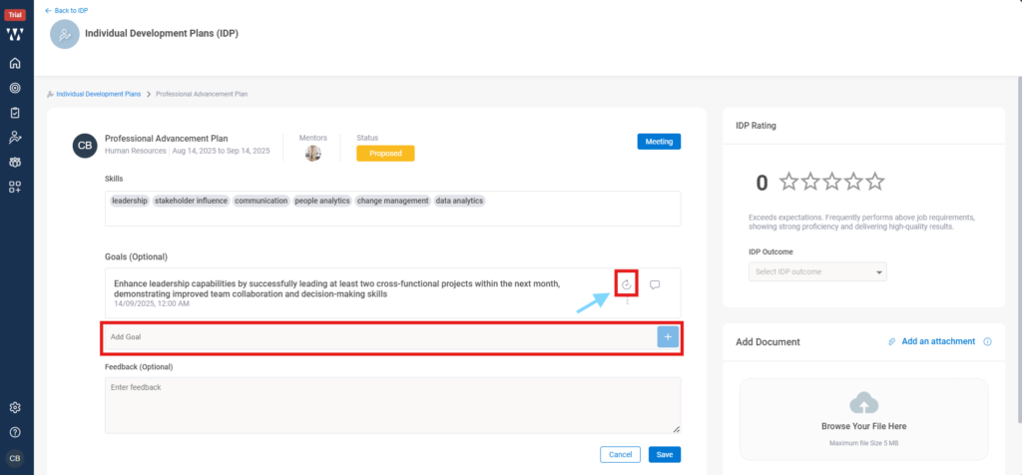Click the Trial badge
The height and width of the screenshot is (475, 1022).
[x=15, y=15]
